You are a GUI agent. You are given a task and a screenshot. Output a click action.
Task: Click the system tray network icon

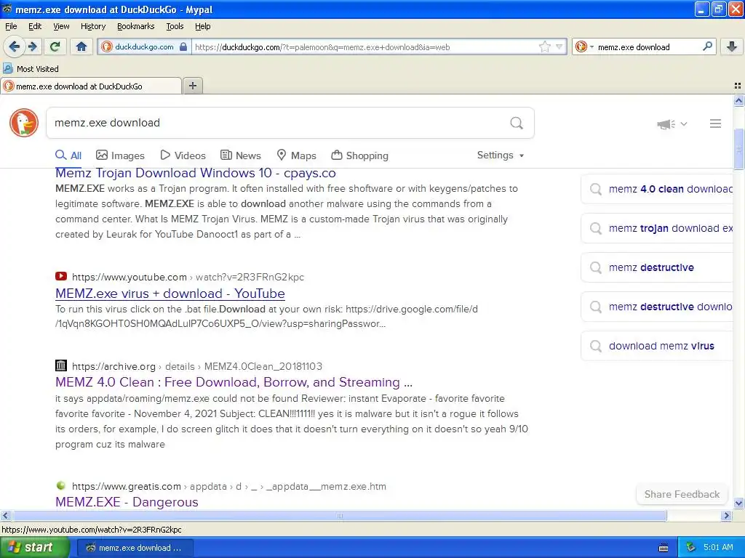(690, 548)
